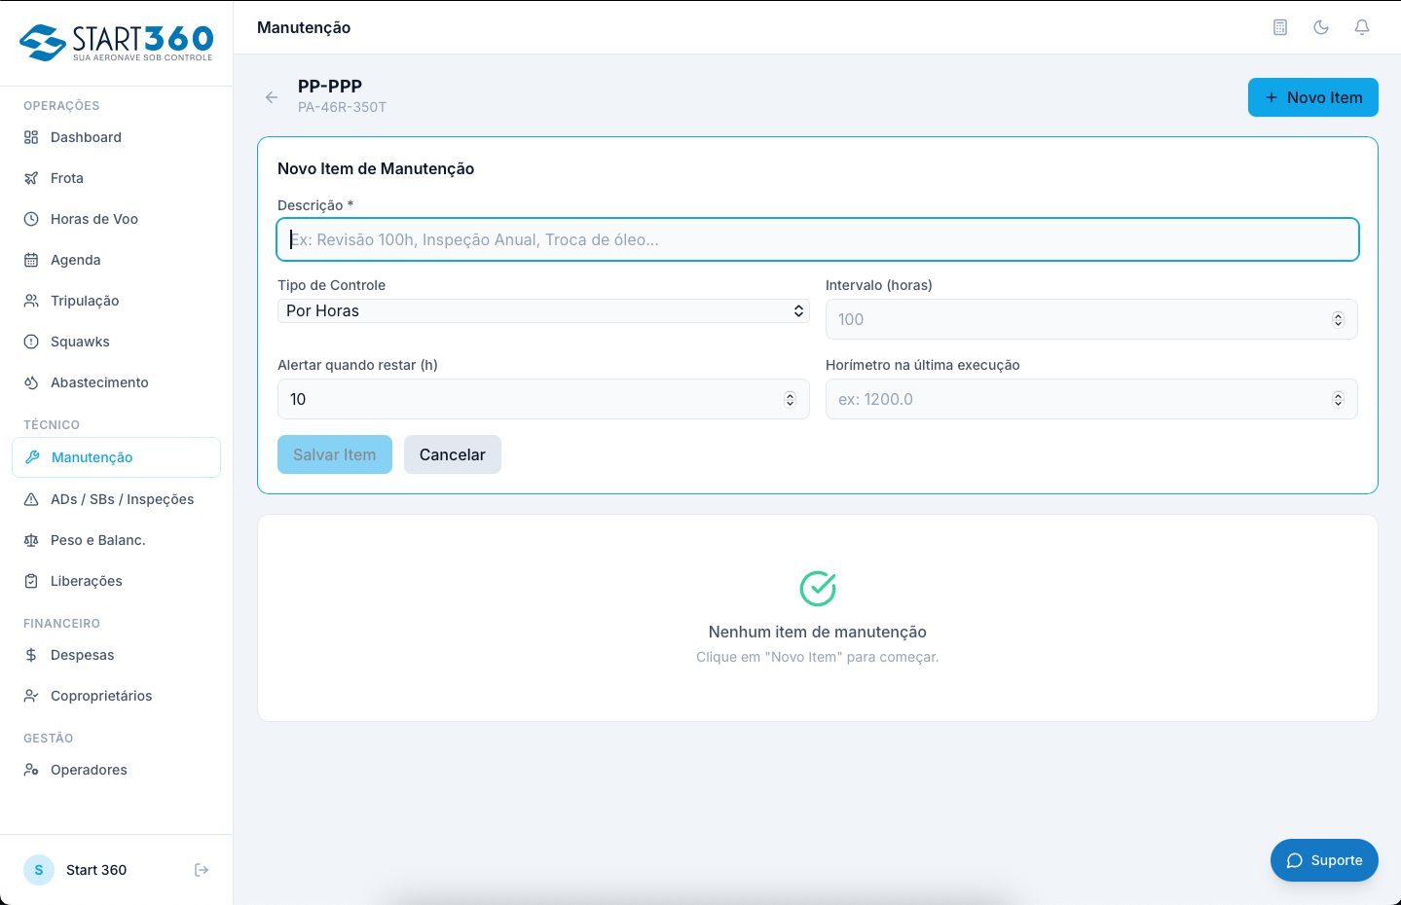Image resolution: width=1401 pixels, height=905 pixels.
Task: Click the Intervalo (horas) field
Action: (1091, 319)
